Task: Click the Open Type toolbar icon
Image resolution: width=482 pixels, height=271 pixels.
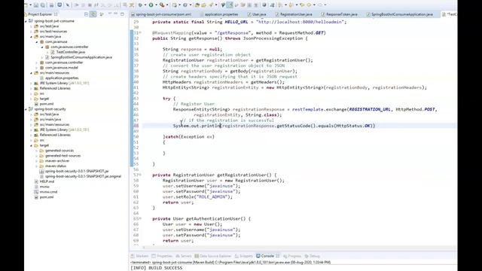Action: [x=197, y=5]
